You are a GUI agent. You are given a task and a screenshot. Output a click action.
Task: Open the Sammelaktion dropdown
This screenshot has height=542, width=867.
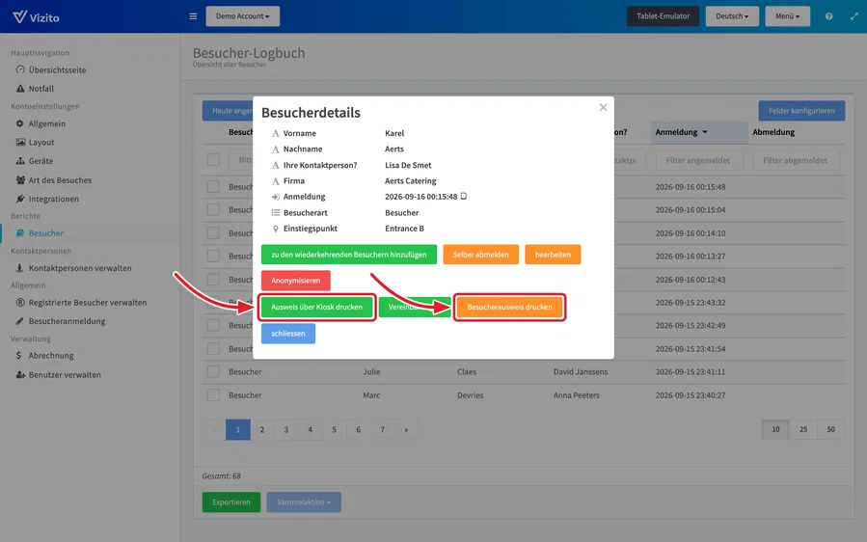[304, 502]
